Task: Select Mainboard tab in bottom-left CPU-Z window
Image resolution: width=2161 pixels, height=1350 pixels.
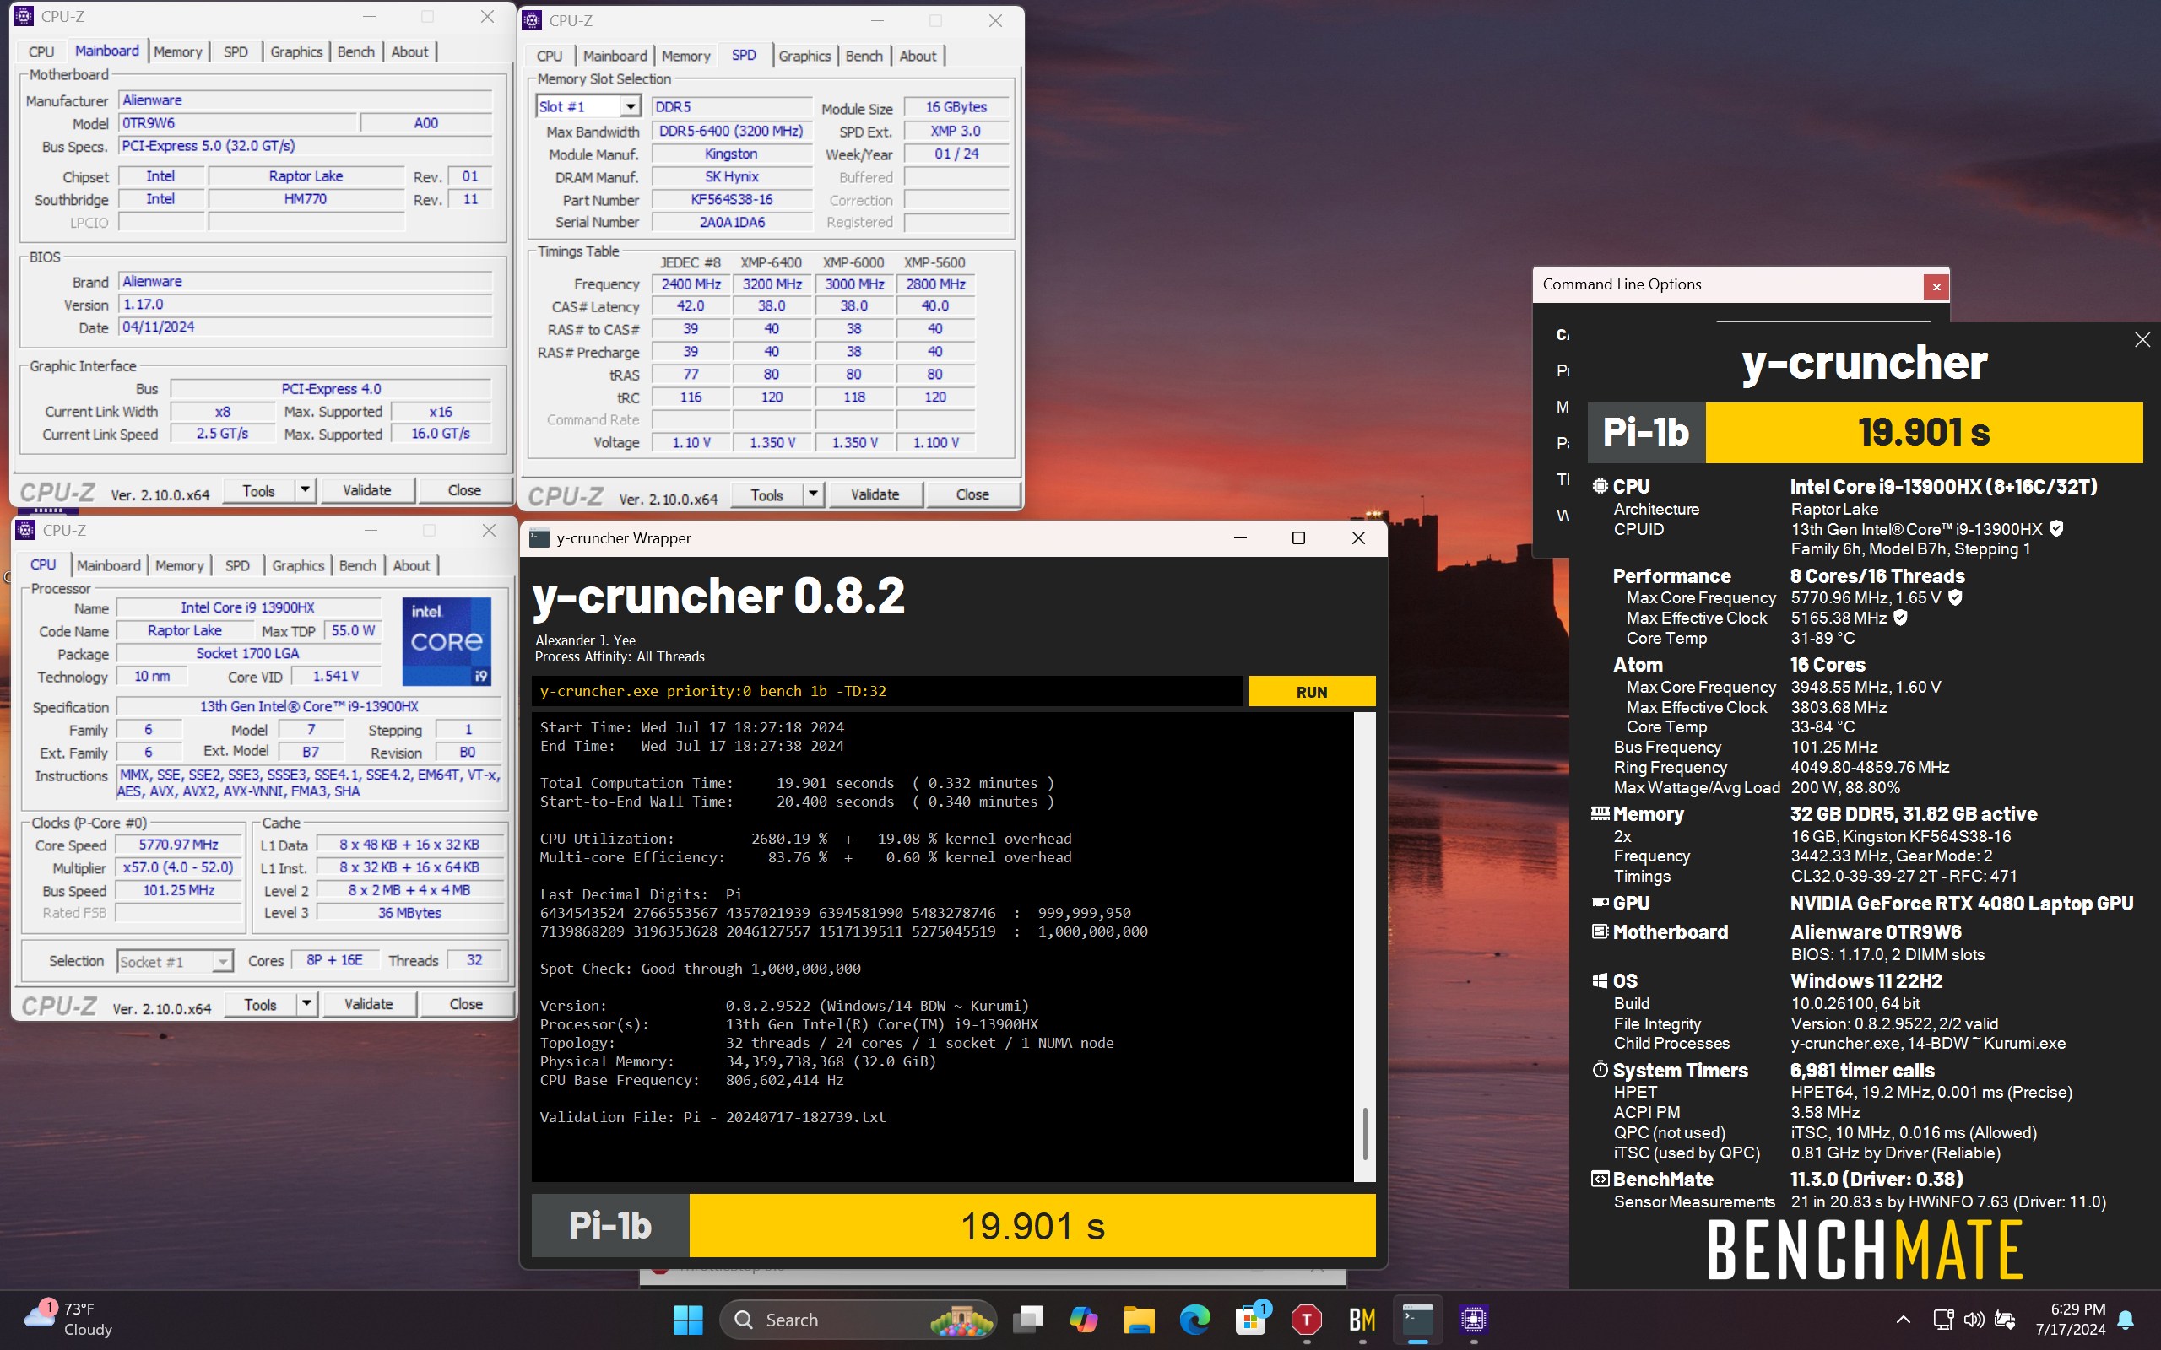Action: click(x=108, y=565)
